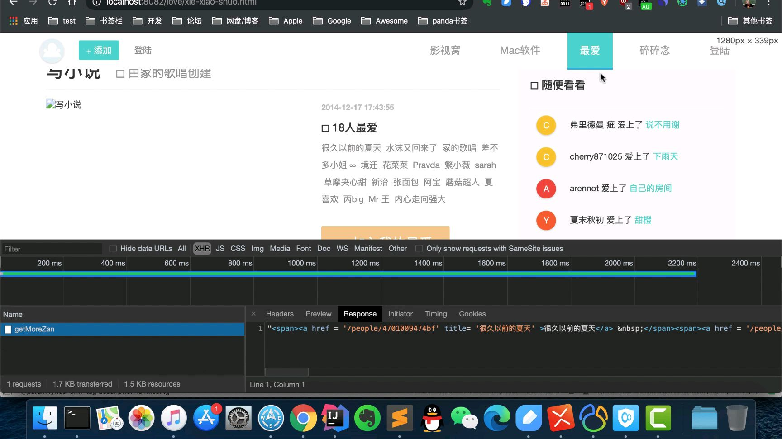The image size is (782, 439).
Task: Check Only show requests with SameSite issues
Action: point(419,249)
